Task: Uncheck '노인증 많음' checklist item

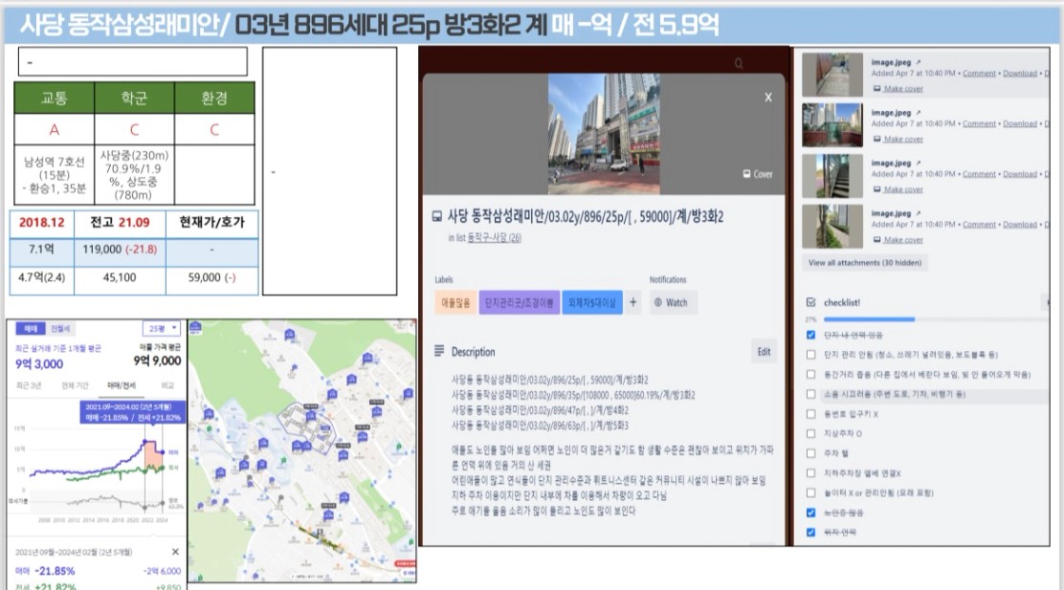Action: point(810,513)
